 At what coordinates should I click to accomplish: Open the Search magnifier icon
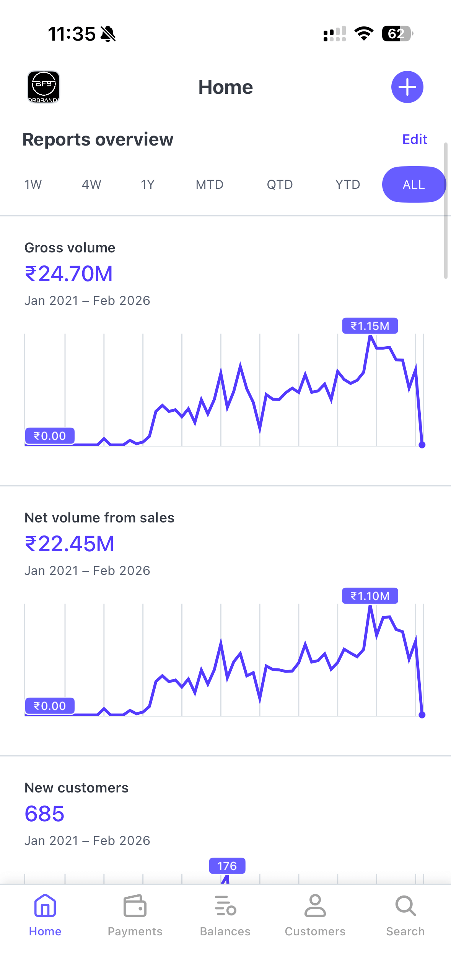click(405, 906)
